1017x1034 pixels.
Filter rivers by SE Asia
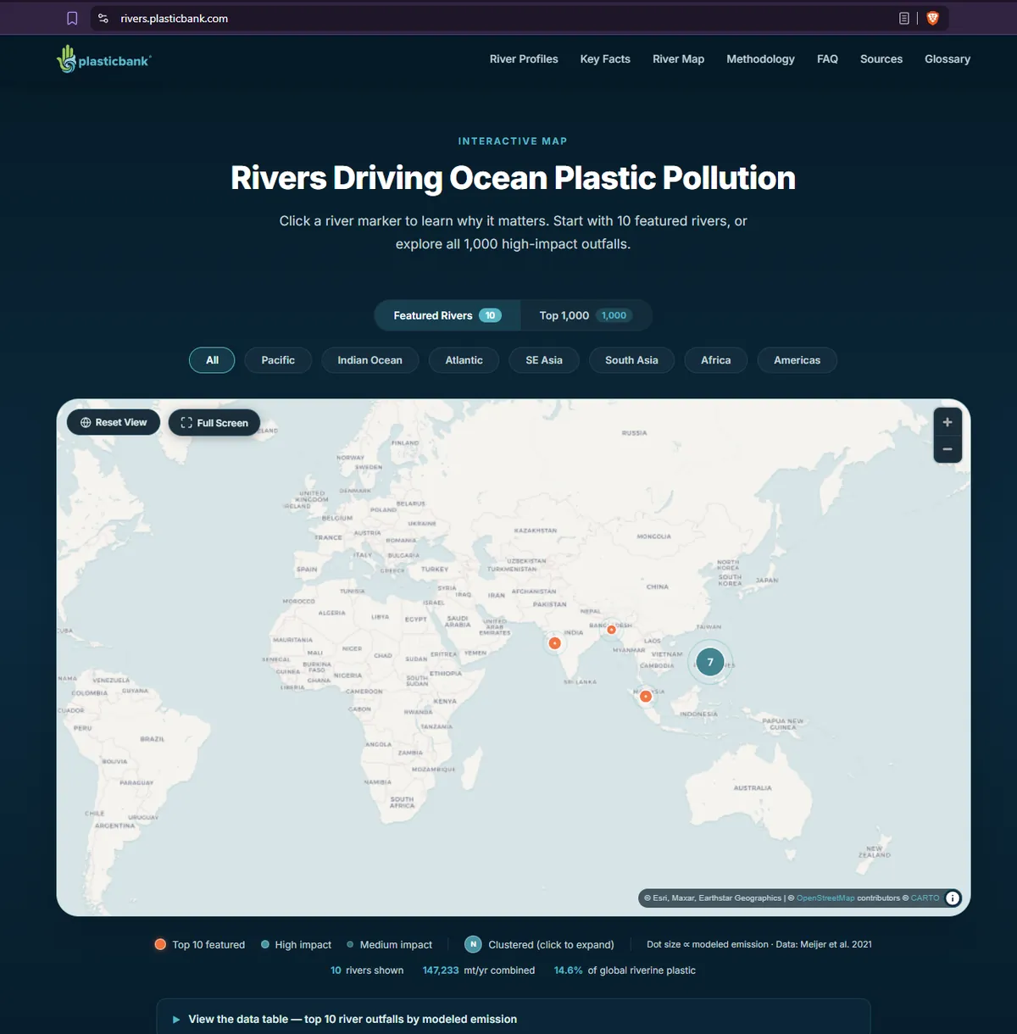click(x=544, y=360)
